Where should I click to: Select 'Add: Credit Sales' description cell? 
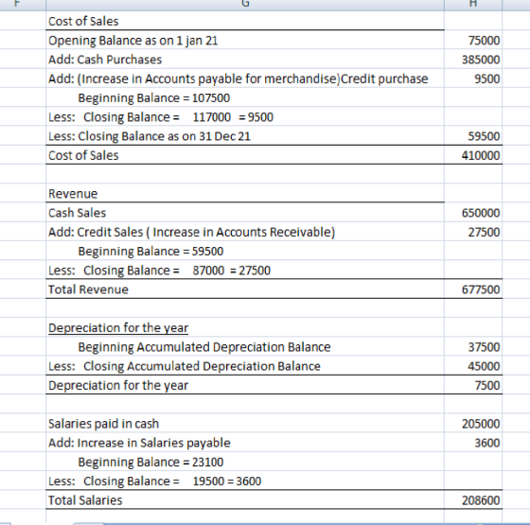(245, 232)
